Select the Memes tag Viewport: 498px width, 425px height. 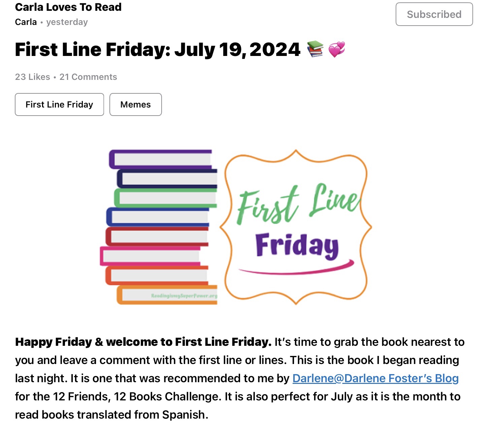[135, 104]
